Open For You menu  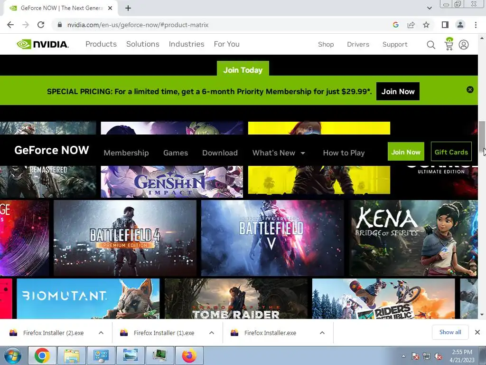click(226, 44)
